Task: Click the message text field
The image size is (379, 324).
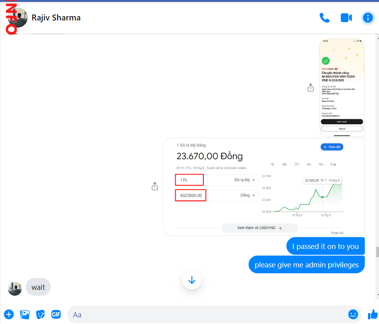Action: (x=205, y=315)
